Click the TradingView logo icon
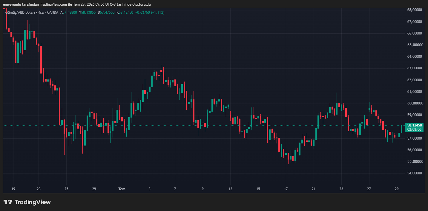This screenshot has width=428, height=211. pyautogui.click(x=8, y=202)
